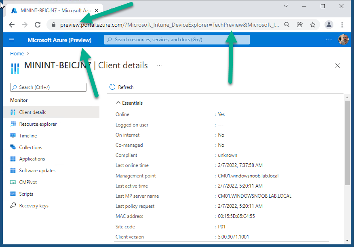The image size is (354, 247).
Task: Click the padlock site info icon
Action: tap(53, 25)
